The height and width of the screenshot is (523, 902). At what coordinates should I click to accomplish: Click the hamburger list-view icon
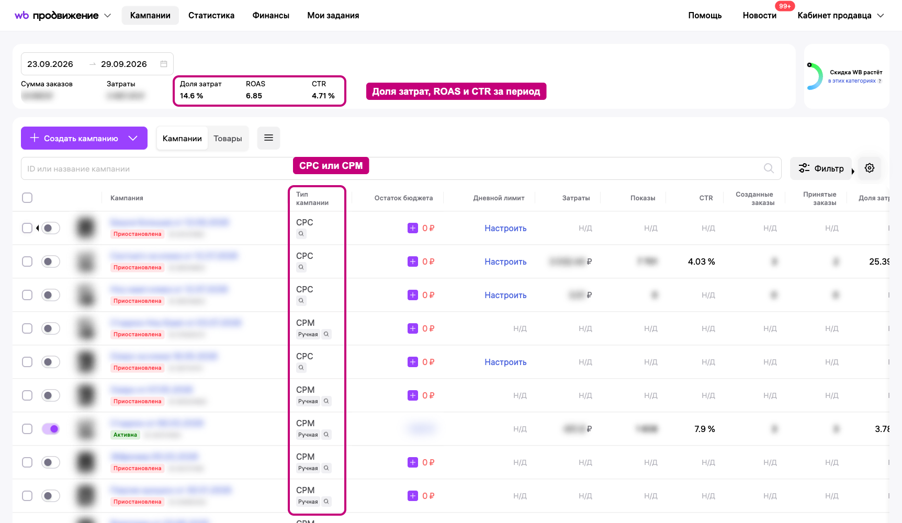tap(269, 138)
